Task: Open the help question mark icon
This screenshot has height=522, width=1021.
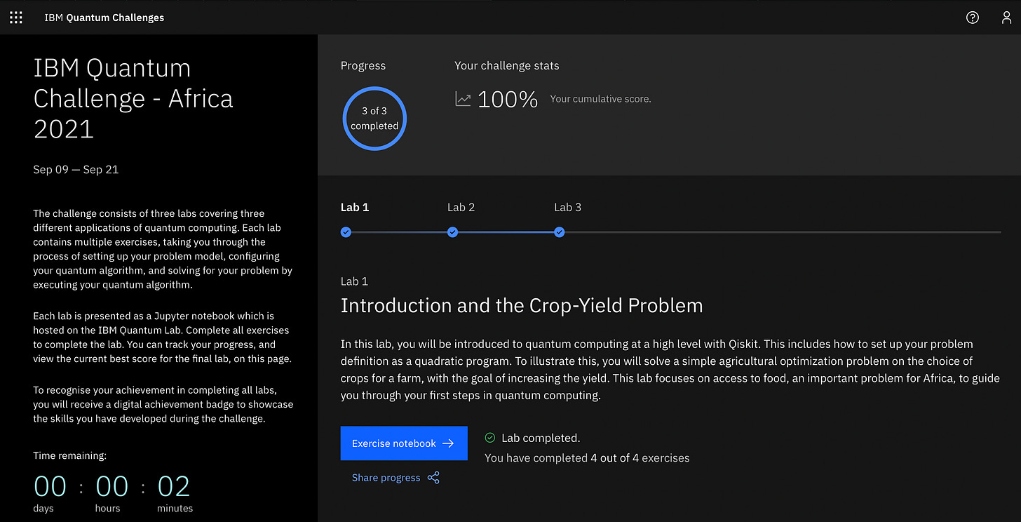Action: 972,18
